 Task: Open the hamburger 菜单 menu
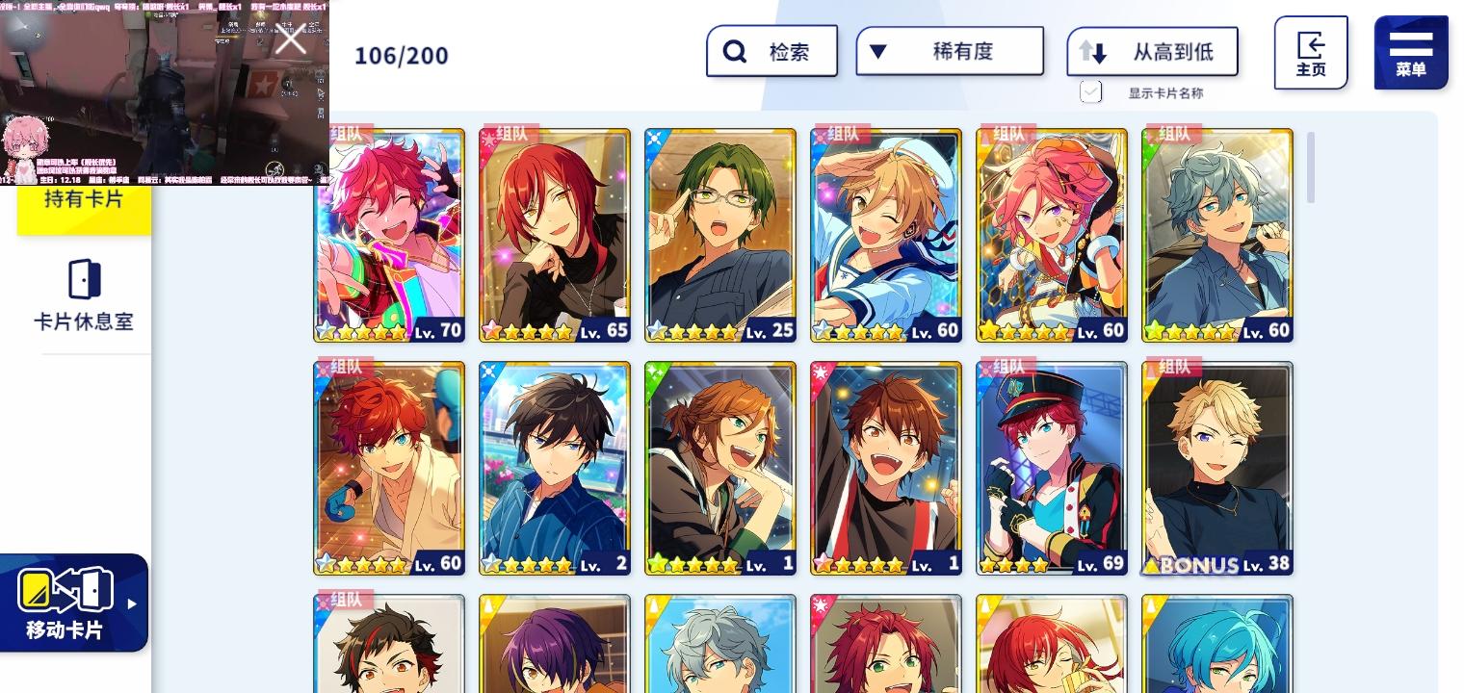tap(1411, 53)
